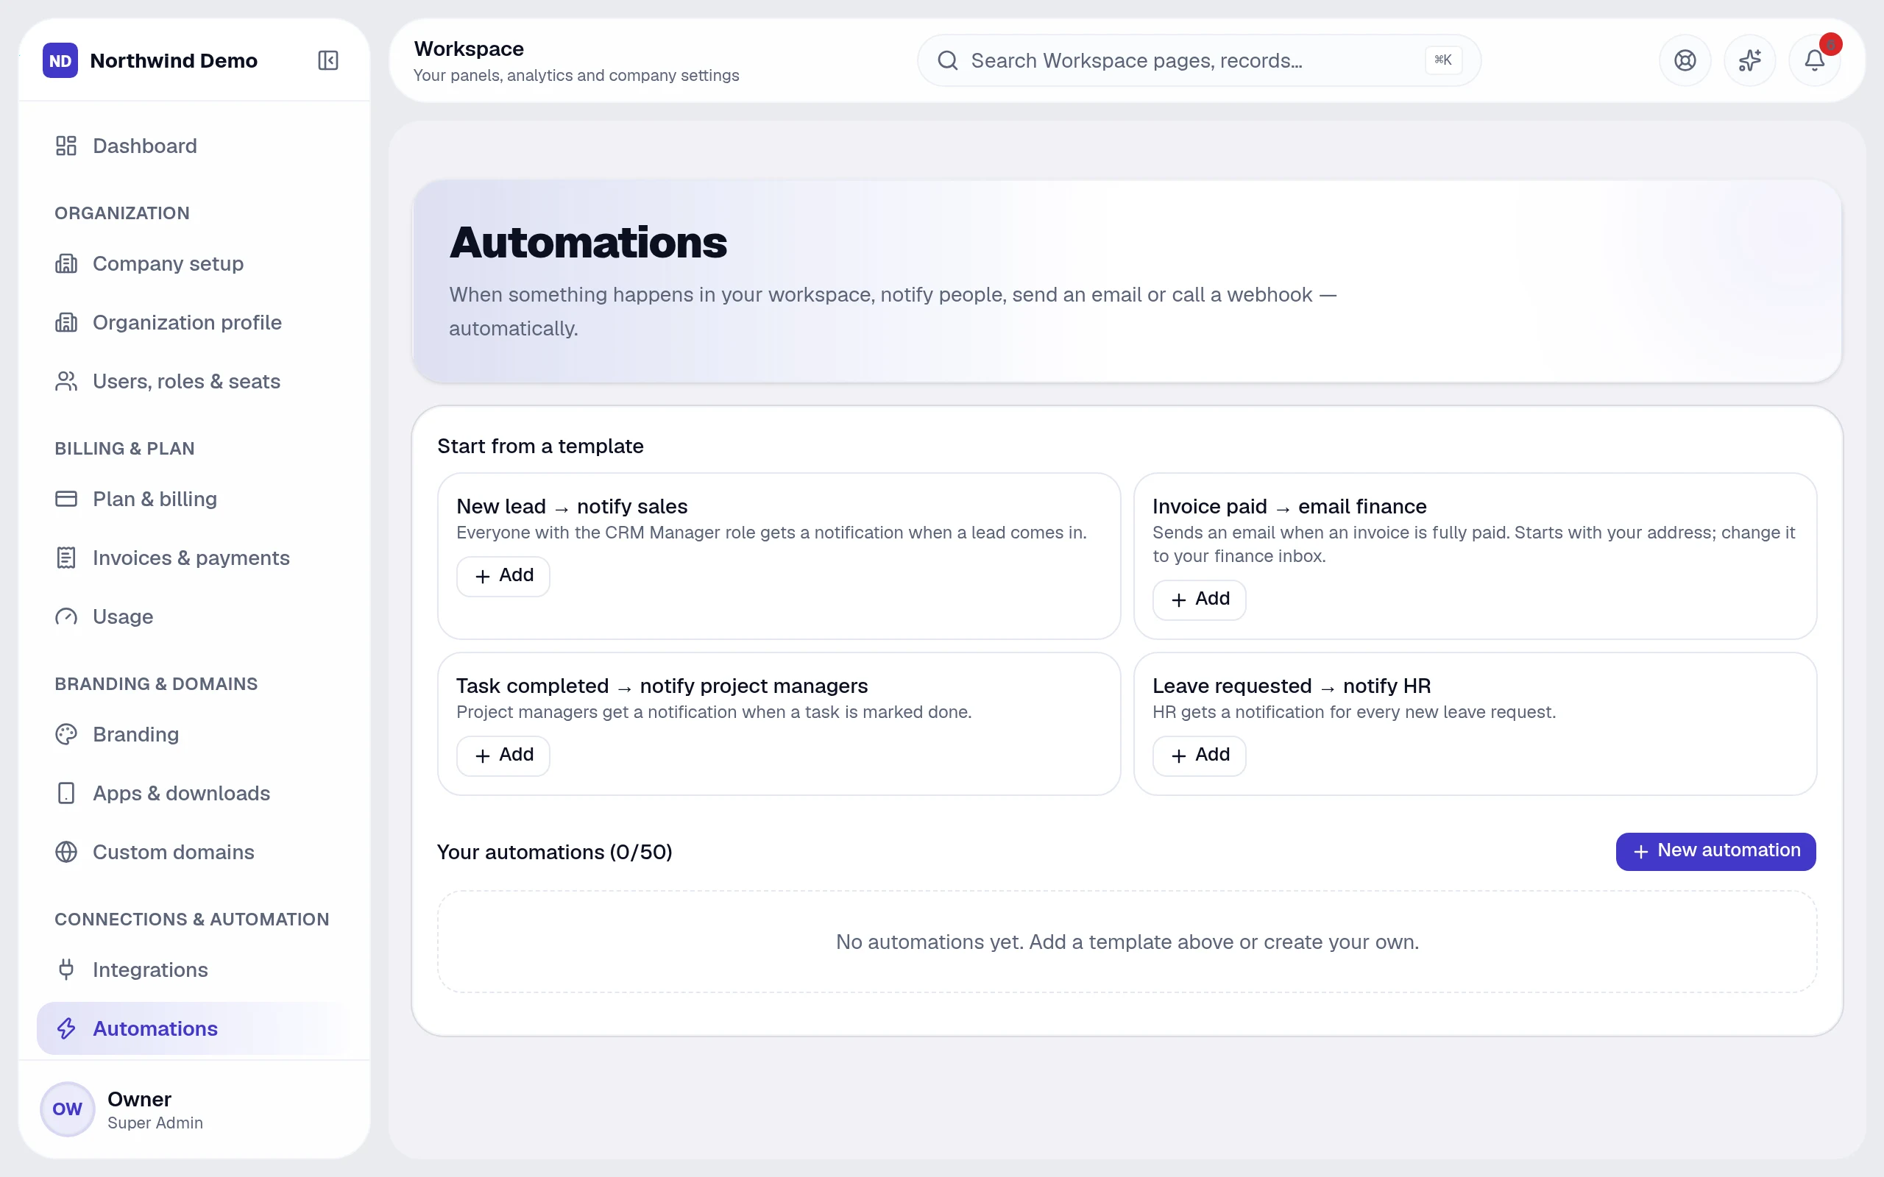Click the search magnifier icon
This screenshot has width=1884, height=1177.
coord(947,60)
